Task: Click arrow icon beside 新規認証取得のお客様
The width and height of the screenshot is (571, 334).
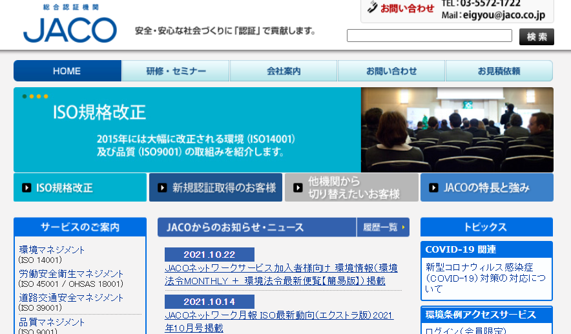Action: 162,187
